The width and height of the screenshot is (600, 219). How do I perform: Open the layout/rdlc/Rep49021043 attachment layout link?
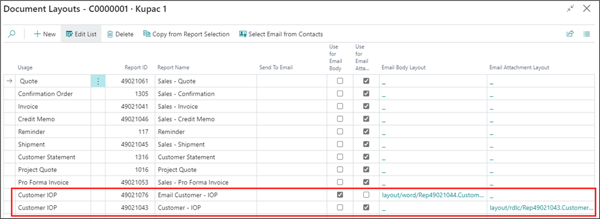point(542,208)
